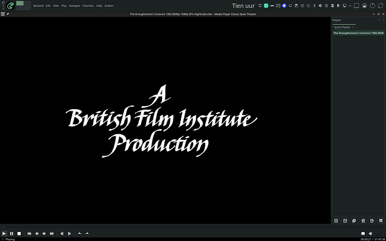Click the search playlist icon
Viewport: 386px width, 241px height.
(381, 220)
